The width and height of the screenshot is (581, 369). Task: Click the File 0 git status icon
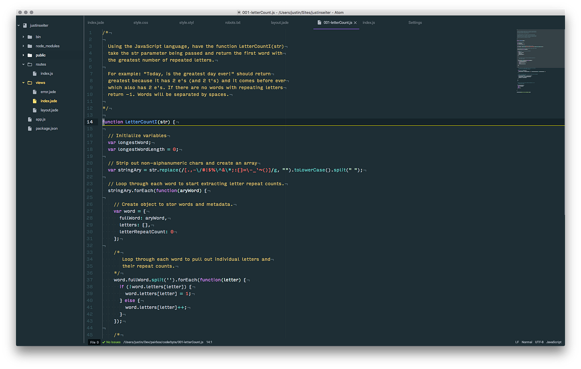pos(93,342)
